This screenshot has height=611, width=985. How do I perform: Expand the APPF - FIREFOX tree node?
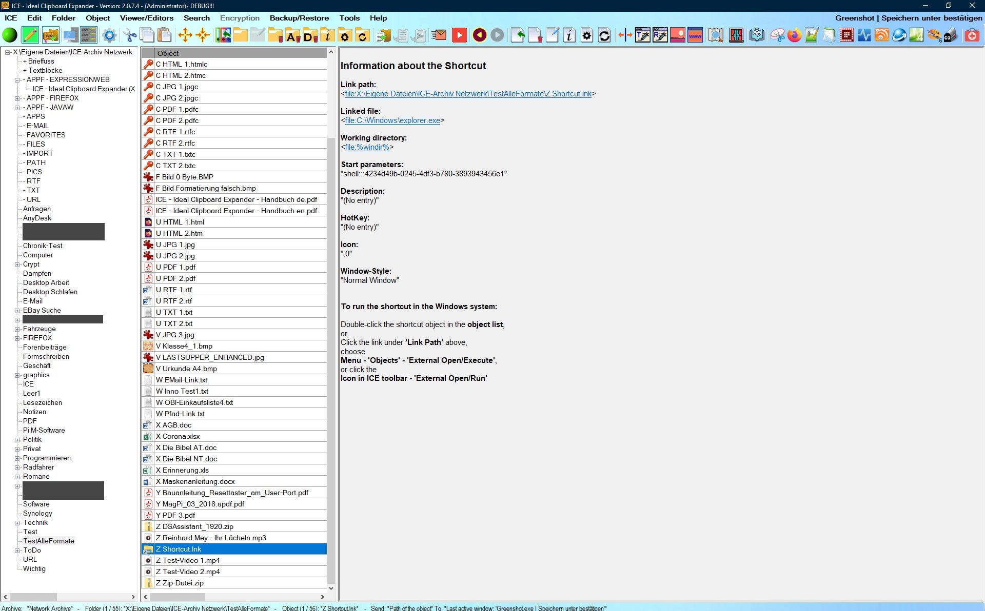tap(17, 98)
